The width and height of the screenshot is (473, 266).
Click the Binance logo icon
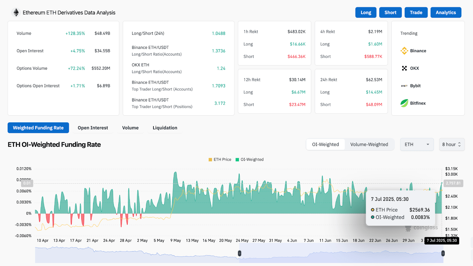[404, 51]
